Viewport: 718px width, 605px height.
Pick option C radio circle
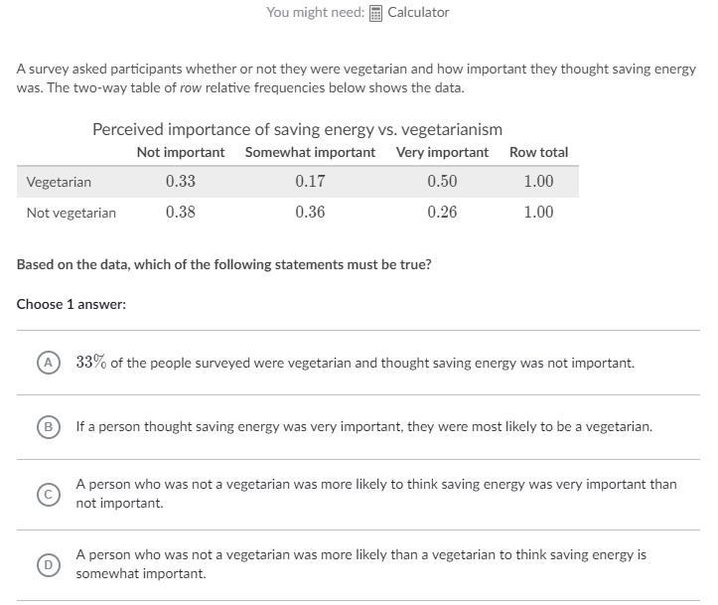[x=48, y=494]
